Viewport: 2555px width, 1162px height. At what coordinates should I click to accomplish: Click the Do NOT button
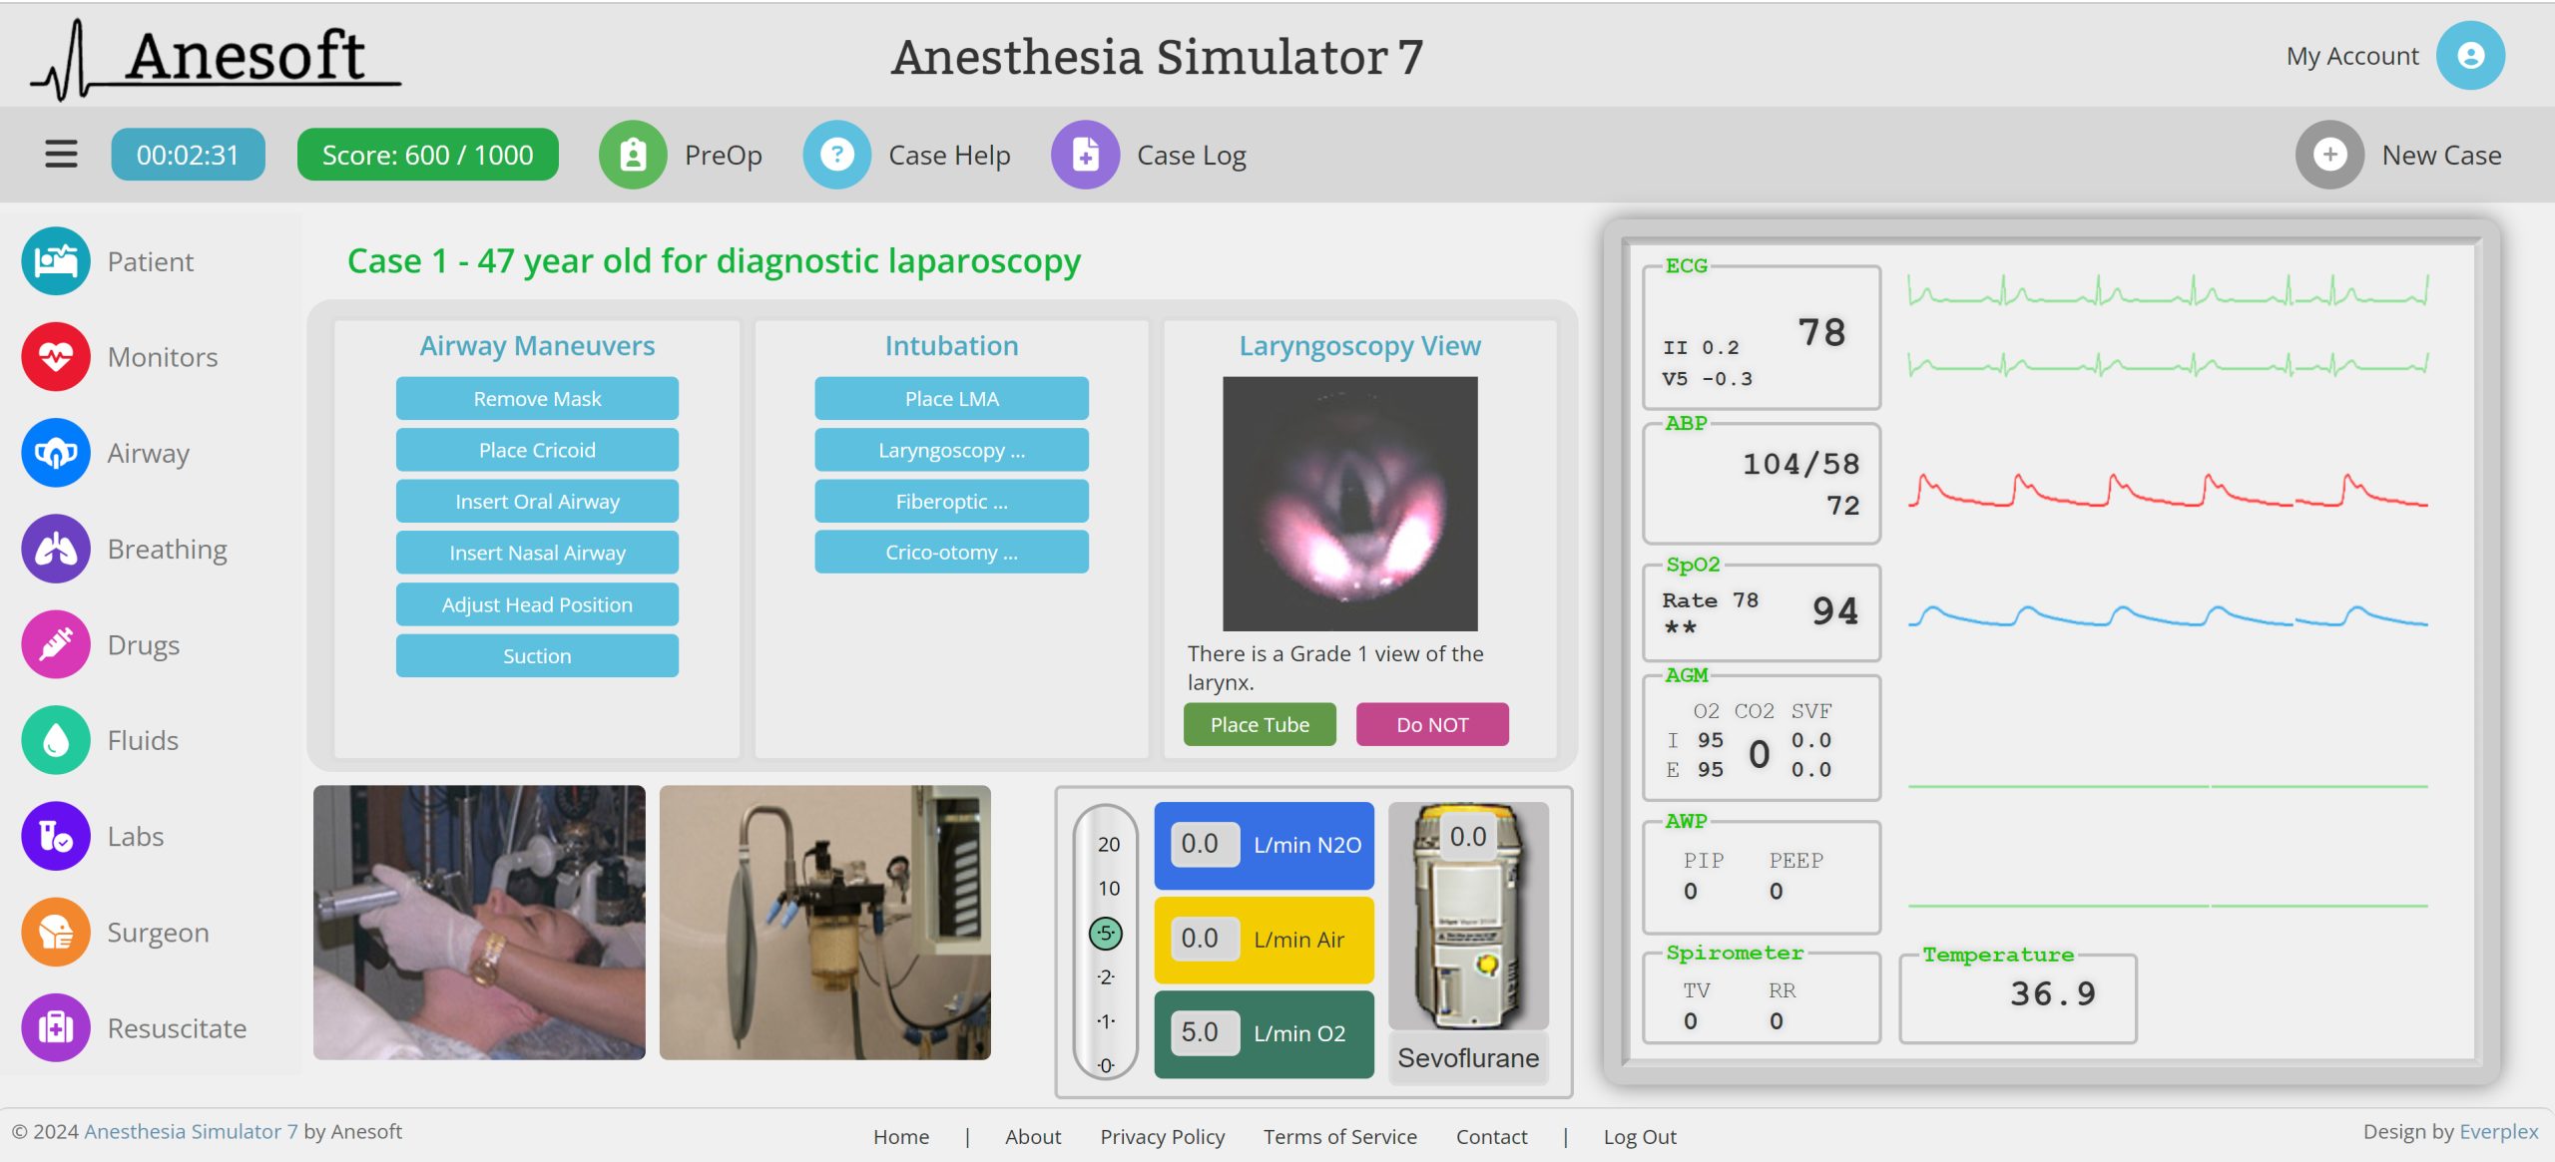pos(1432,724)
